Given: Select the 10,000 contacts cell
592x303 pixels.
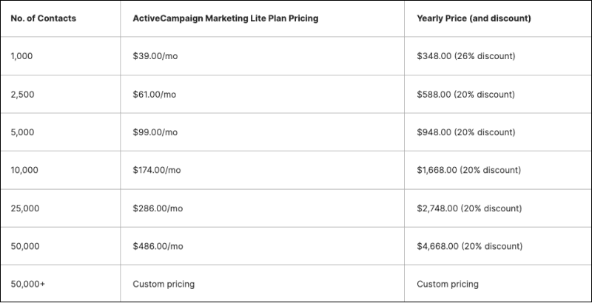Looking at the screenshot, I should click(x=26, y=170).
